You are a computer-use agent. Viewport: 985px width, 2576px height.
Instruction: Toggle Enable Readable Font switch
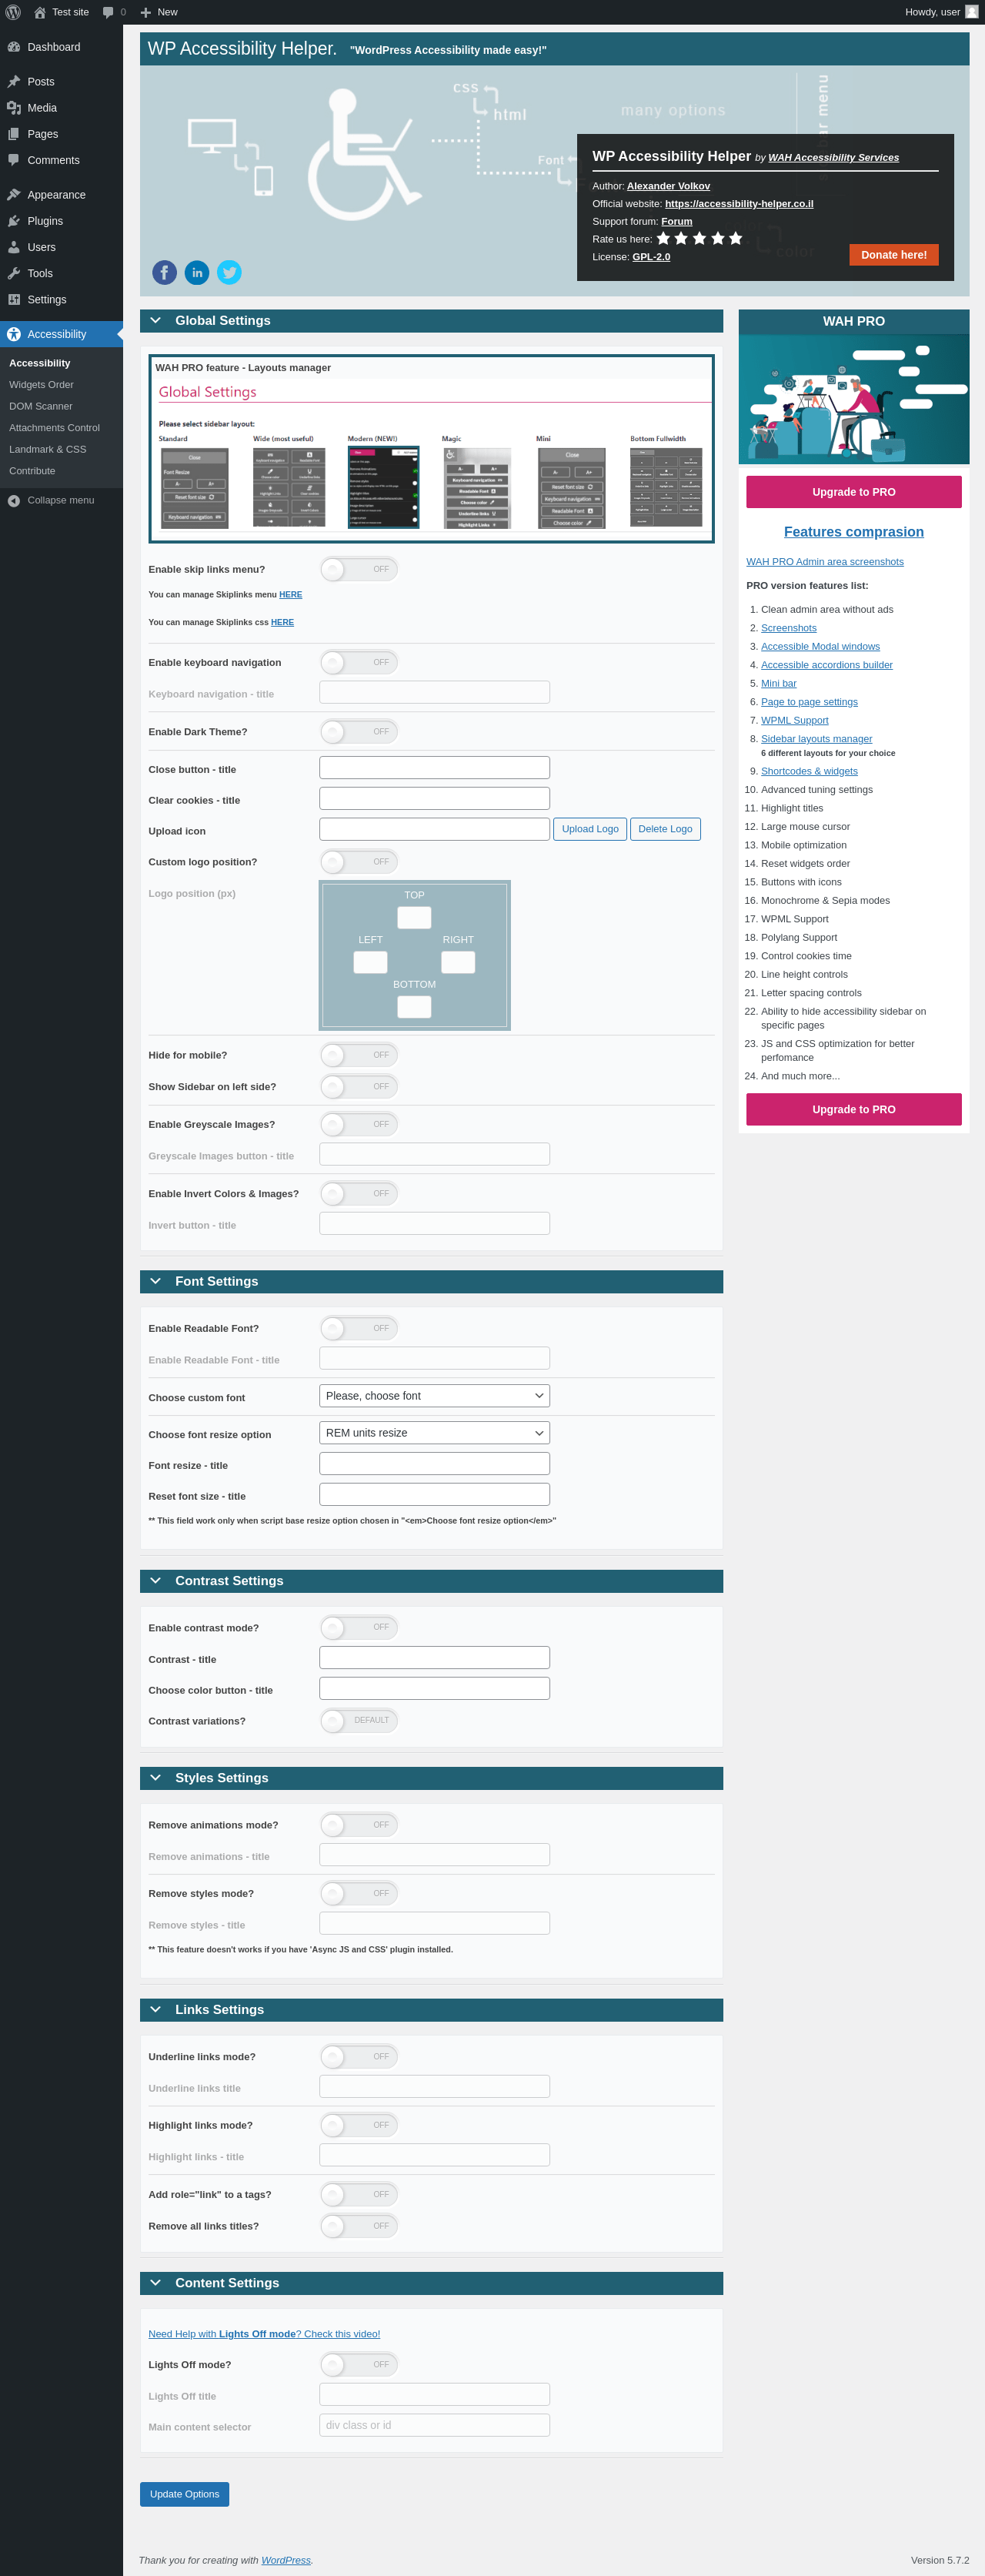tap(359, 1328)
